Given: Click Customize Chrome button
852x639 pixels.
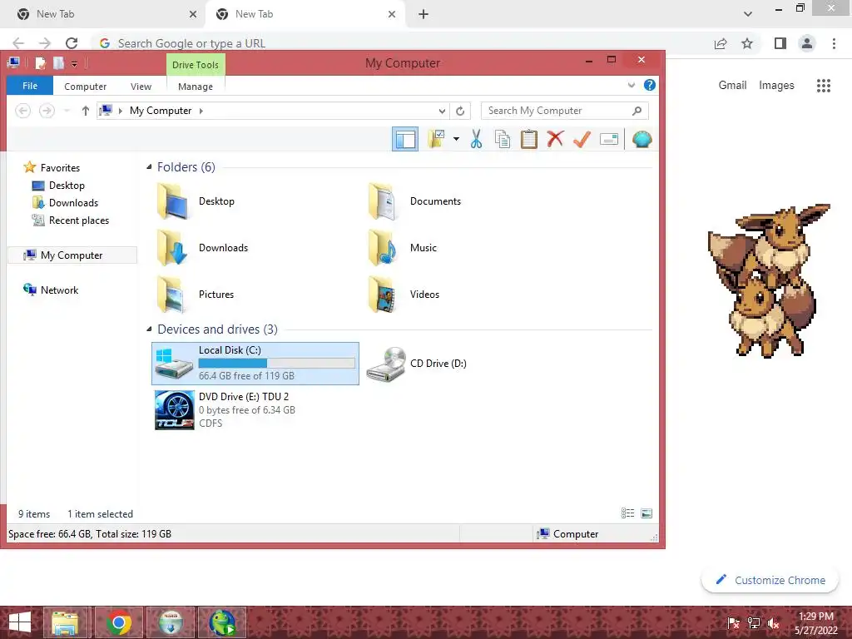Looking at the screenshot, I should (x=770, y=580).
